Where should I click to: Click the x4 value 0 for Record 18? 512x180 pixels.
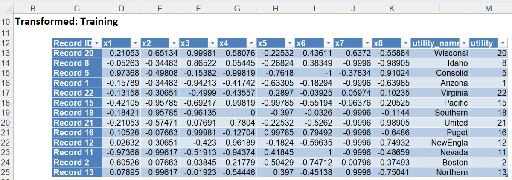coord(237,113)
